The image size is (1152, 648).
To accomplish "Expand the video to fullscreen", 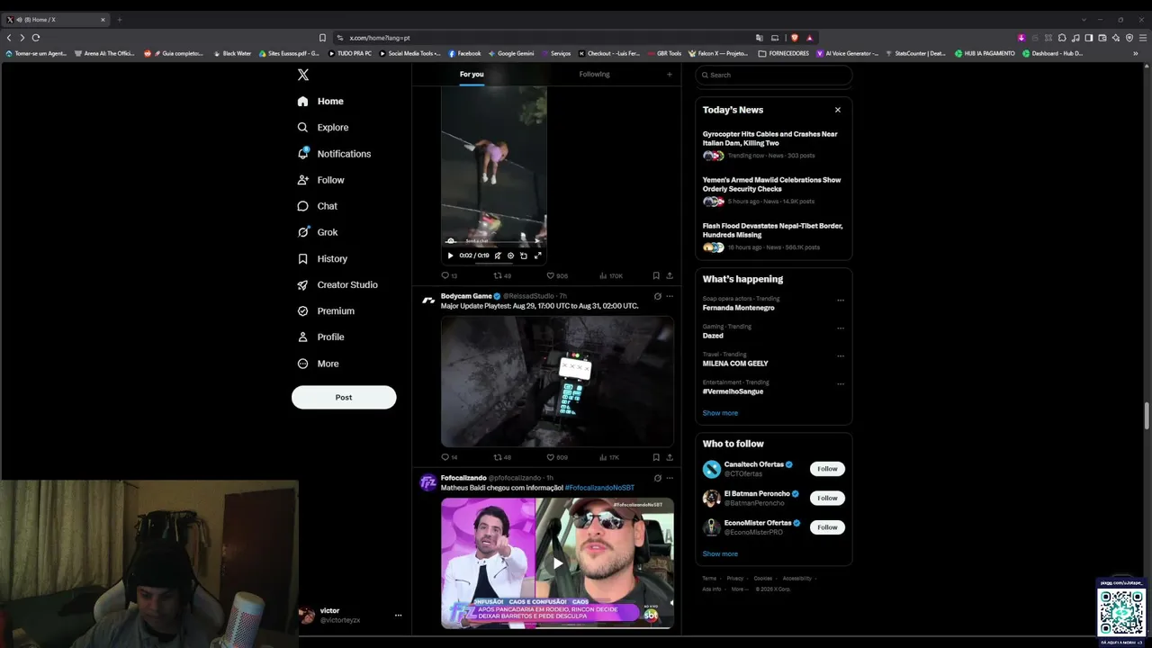I will coord(537,256).
